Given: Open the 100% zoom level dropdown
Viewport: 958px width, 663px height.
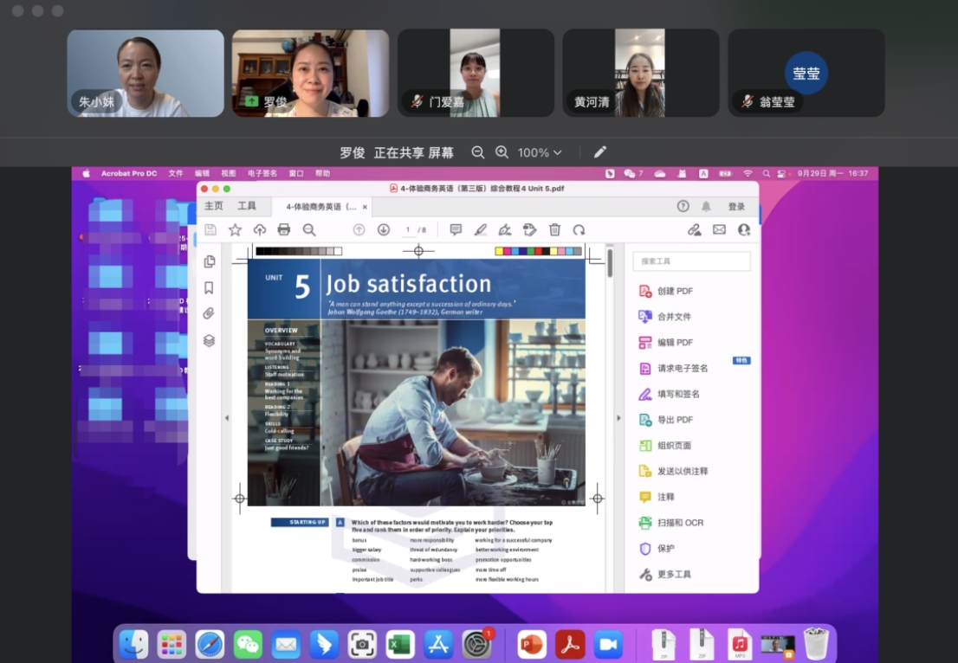Looking at the screenshot, I should point(540,152).
